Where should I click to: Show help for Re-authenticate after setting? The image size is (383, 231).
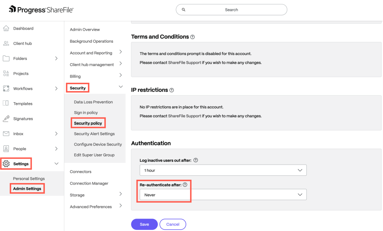coord(185,185)
